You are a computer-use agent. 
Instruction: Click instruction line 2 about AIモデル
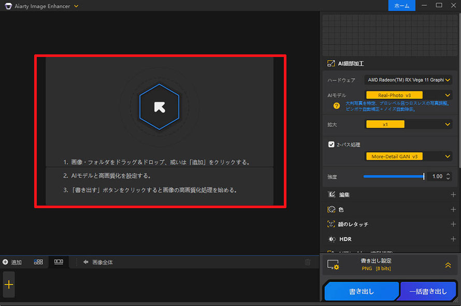tap(107, 176)
